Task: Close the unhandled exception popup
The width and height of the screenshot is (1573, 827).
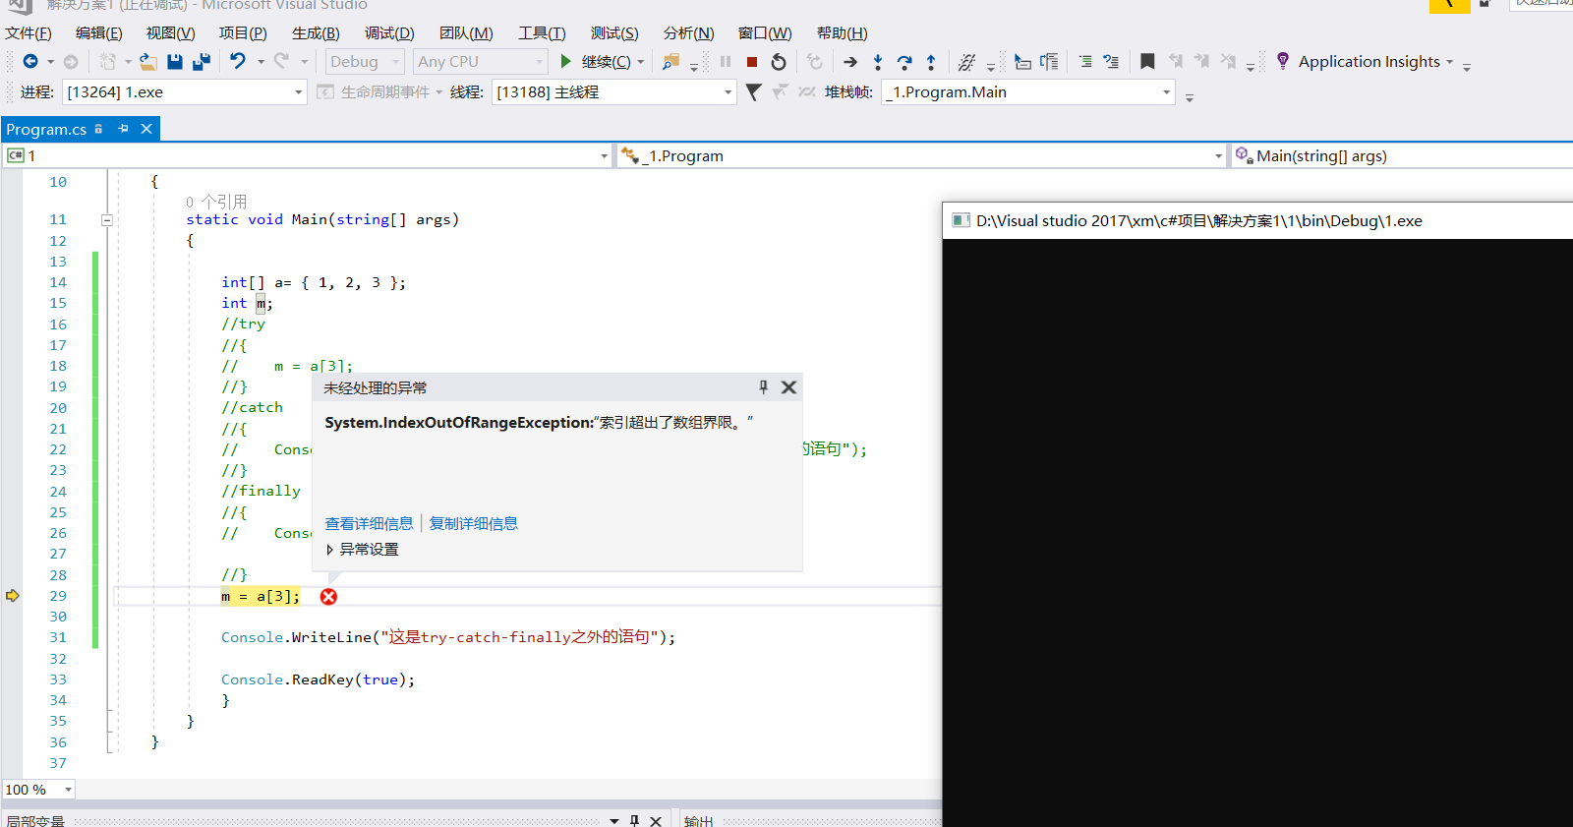Action: tap(788, 387)
